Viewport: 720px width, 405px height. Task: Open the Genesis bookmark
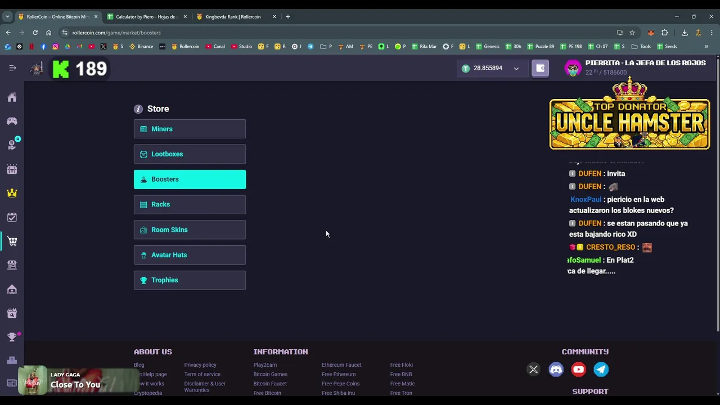click(x=487, y=47)
